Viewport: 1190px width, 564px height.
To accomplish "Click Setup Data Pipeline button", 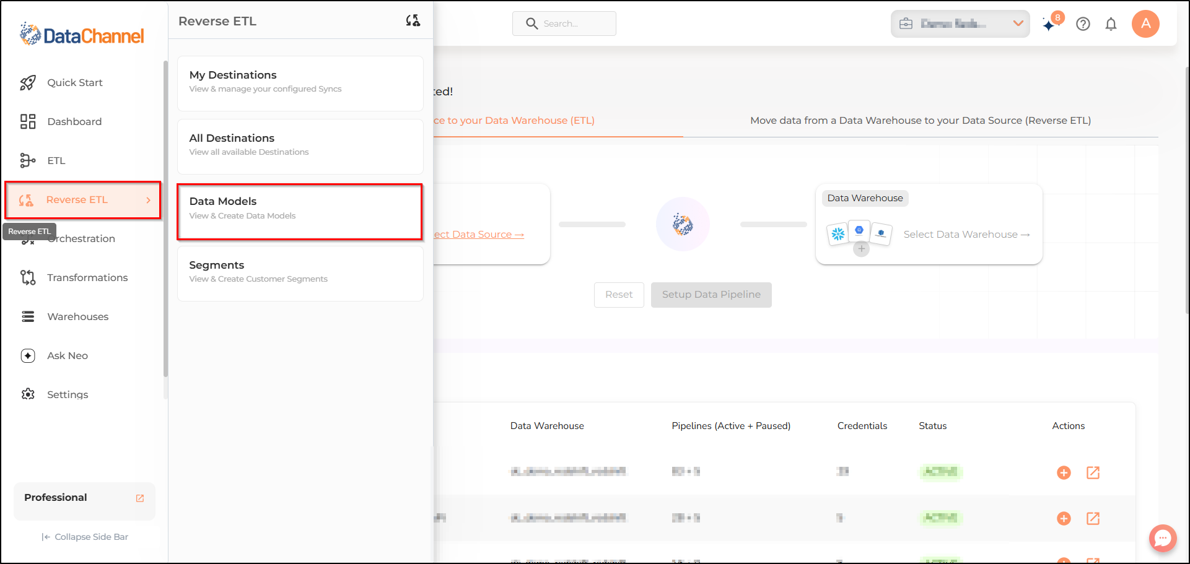I will click(x=711, y=295).
